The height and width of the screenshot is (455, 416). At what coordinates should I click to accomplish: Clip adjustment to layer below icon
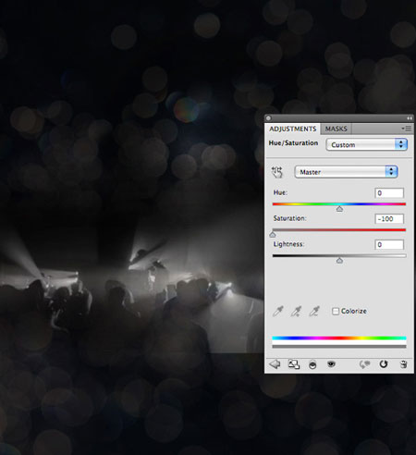[312, 364]
